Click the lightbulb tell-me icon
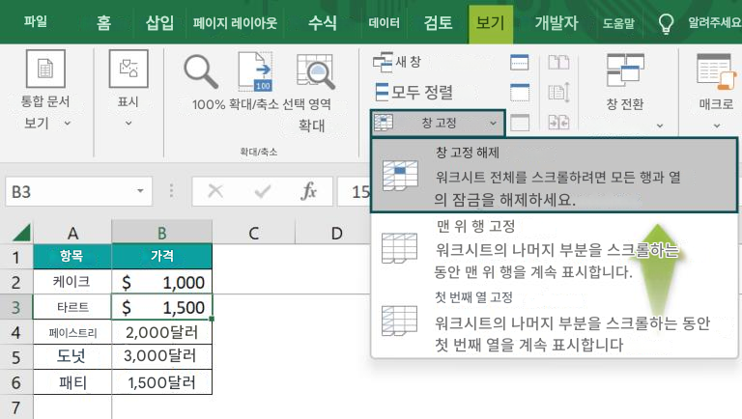The image size is (742, 419). tap(666, 23)
